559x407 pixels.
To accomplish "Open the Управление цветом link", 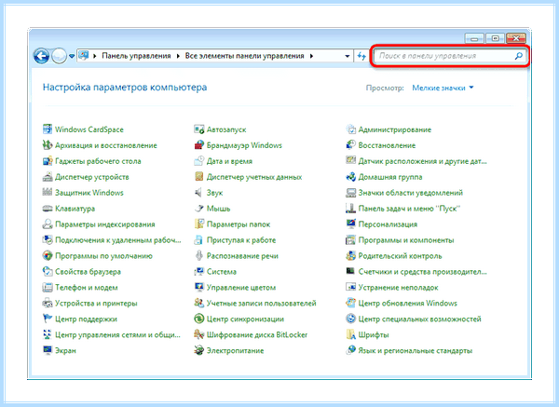I will [241, 287].
